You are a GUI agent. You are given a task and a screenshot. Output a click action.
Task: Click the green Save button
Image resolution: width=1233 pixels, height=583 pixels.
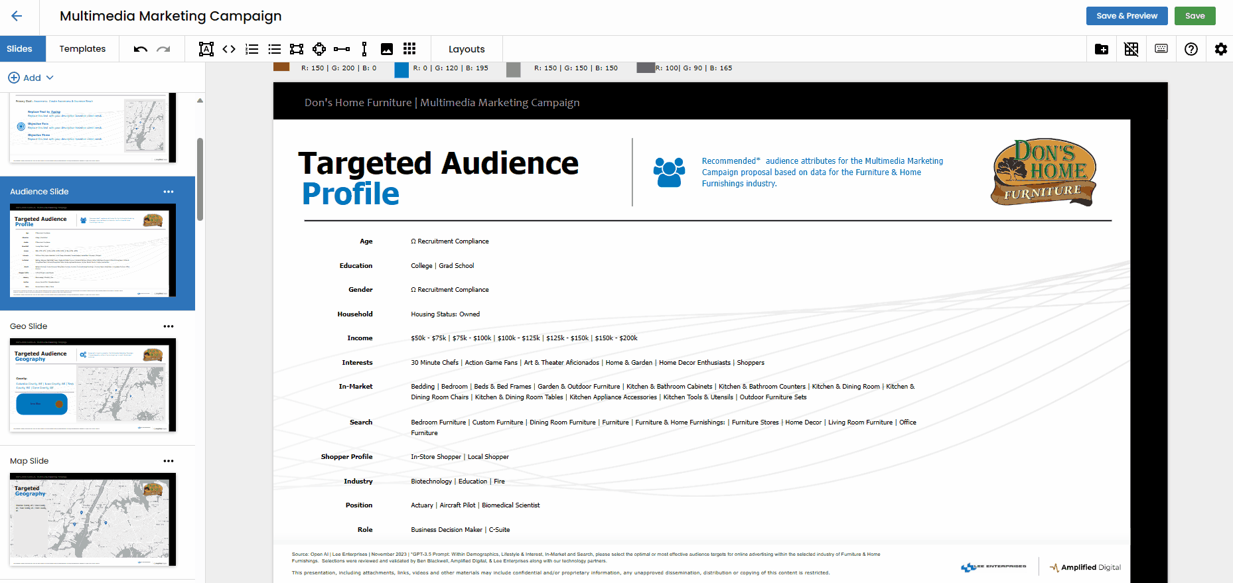(1195, 16)
